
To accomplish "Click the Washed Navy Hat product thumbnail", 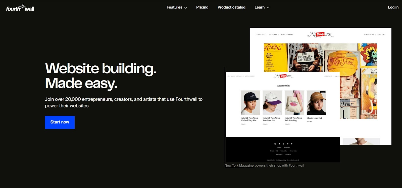I will click(x=250, y=103).
